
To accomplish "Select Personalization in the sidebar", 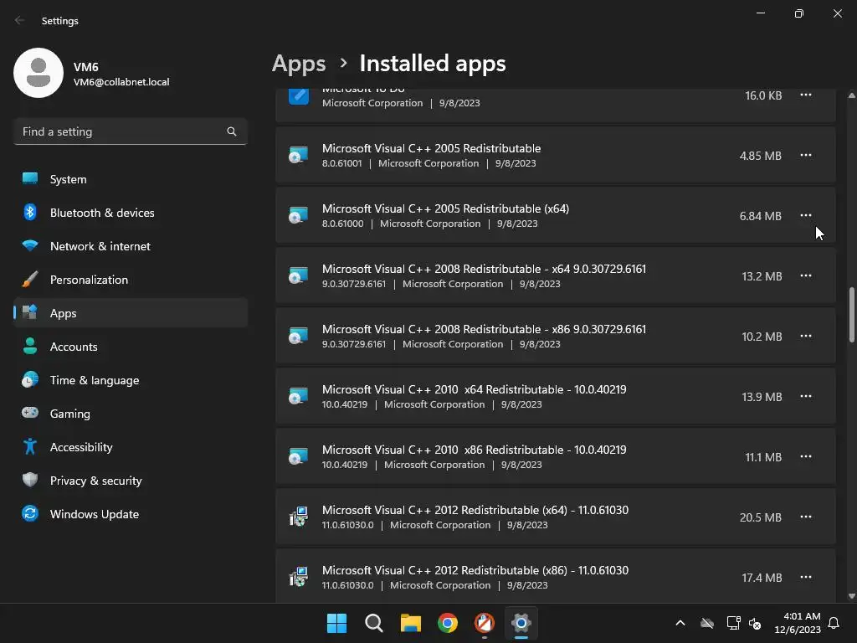I will point(89,280).
